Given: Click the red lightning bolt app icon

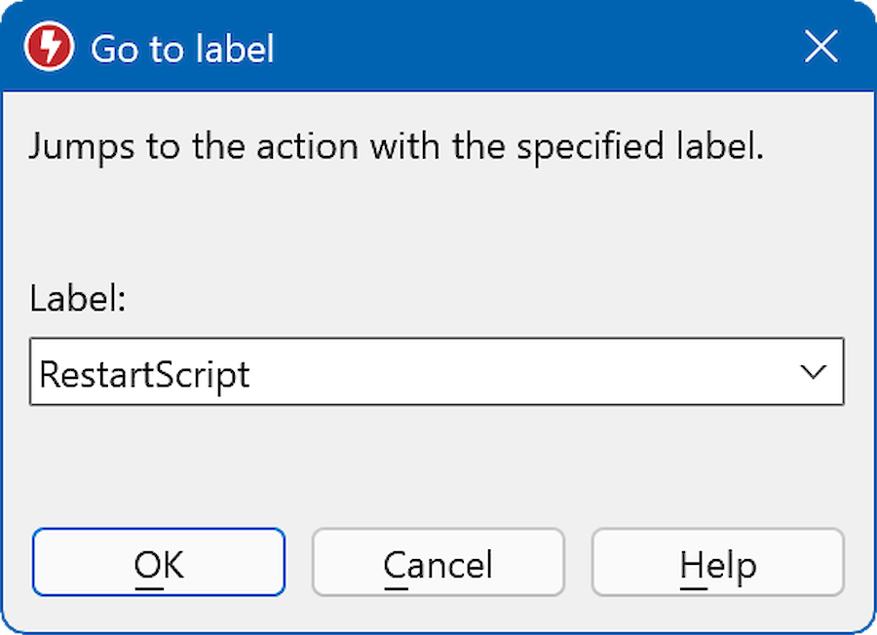Looking at the screenshot, I should coord(50,47).
